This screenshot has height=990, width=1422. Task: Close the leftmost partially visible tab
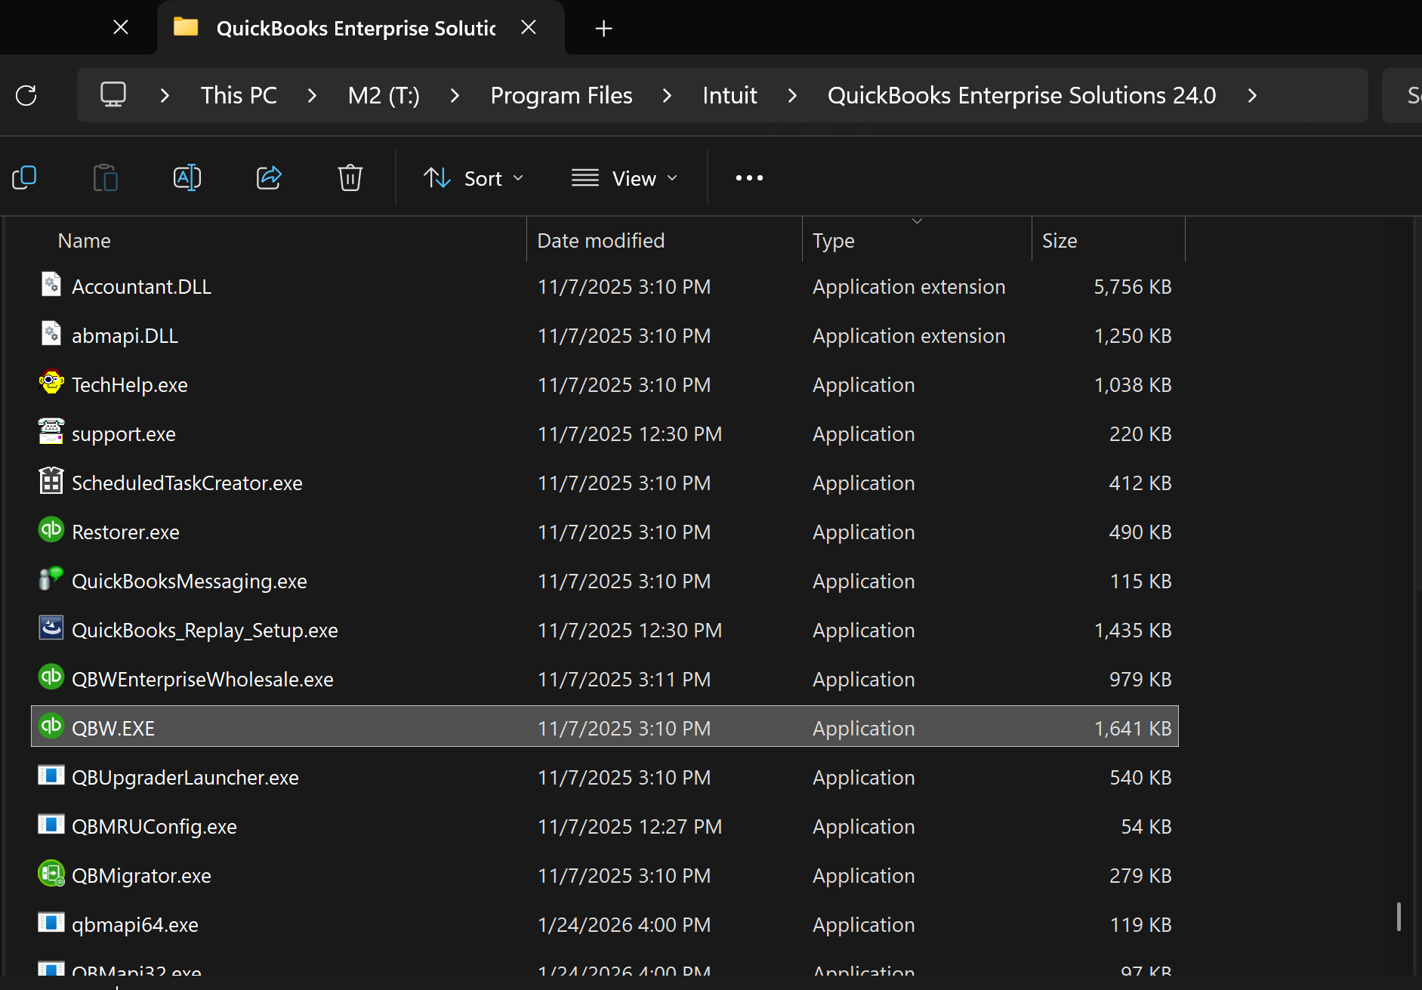pyautogui.click(x=121, y=28)
